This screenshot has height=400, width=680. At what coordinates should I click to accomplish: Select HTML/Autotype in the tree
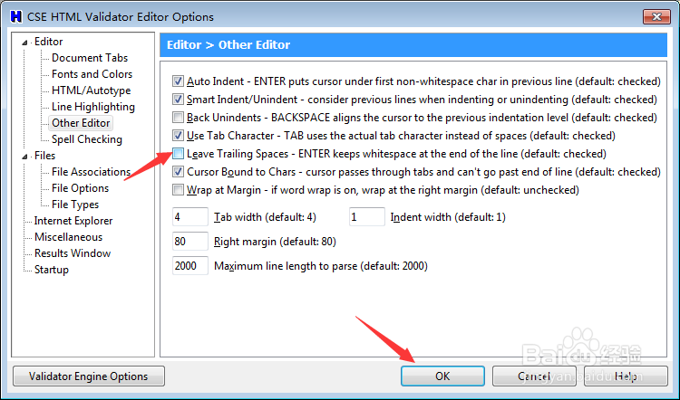91,90
